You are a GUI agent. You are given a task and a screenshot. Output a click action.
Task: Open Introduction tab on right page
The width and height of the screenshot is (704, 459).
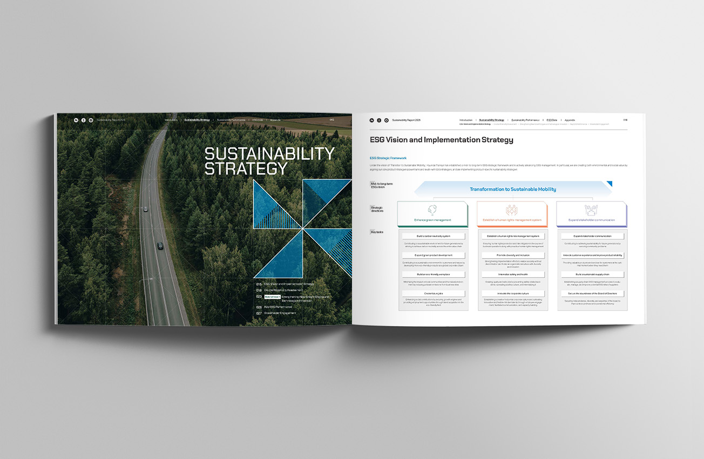tap(465, 120)
